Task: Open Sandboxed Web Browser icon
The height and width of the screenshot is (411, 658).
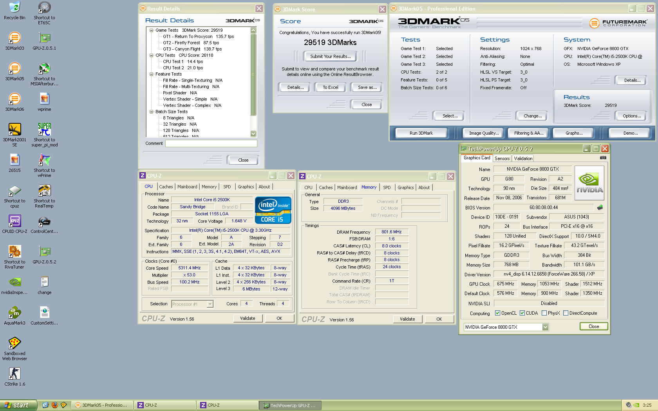Action: click(14, 349)
